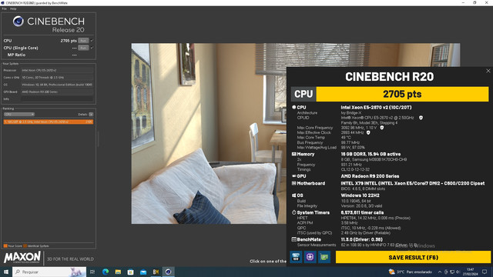The height and width of the screenshot is (277, 493).
Task: Run the CPU (Single Core) benchmark
Action: coord(83,48)
